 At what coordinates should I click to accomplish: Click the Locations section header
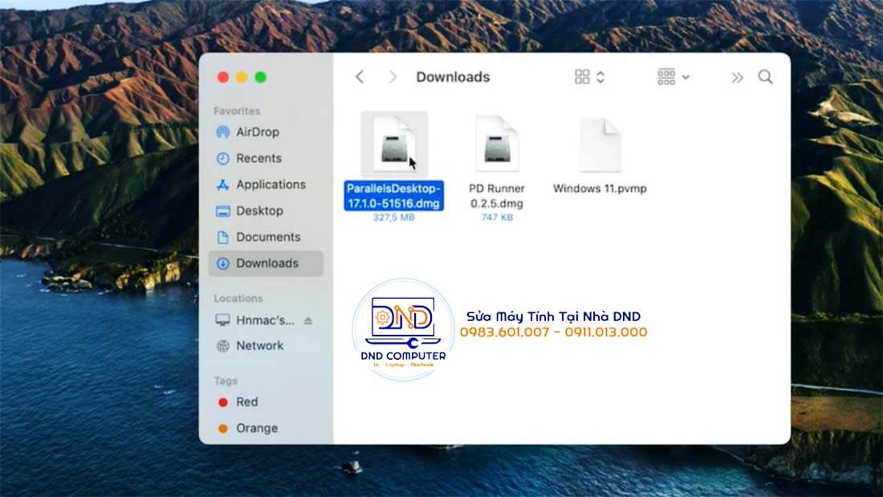point(238,298)
